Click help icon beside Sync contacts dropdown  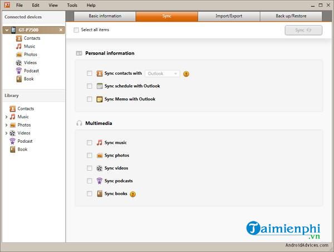point(186,74)
